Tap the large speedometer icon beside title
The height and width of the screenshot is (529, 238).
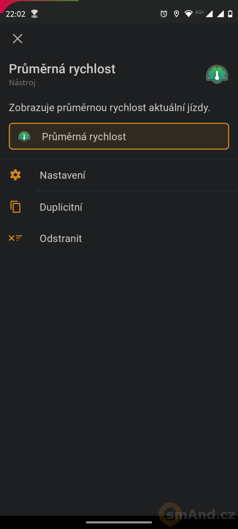click(217, 75)
